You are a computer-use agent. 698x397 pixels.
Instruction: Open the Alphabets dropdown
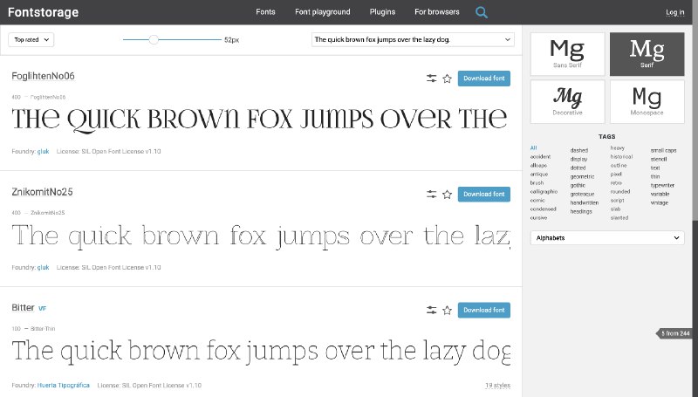(607, 237)
